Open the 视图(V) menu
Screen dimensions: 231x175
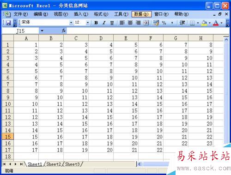click(x=61, y=14)
